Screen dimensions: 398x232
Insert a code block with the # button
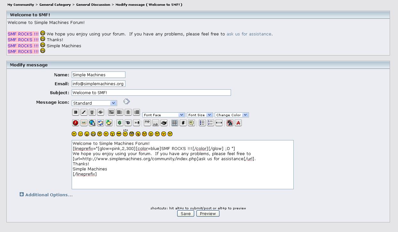[183, 123]
